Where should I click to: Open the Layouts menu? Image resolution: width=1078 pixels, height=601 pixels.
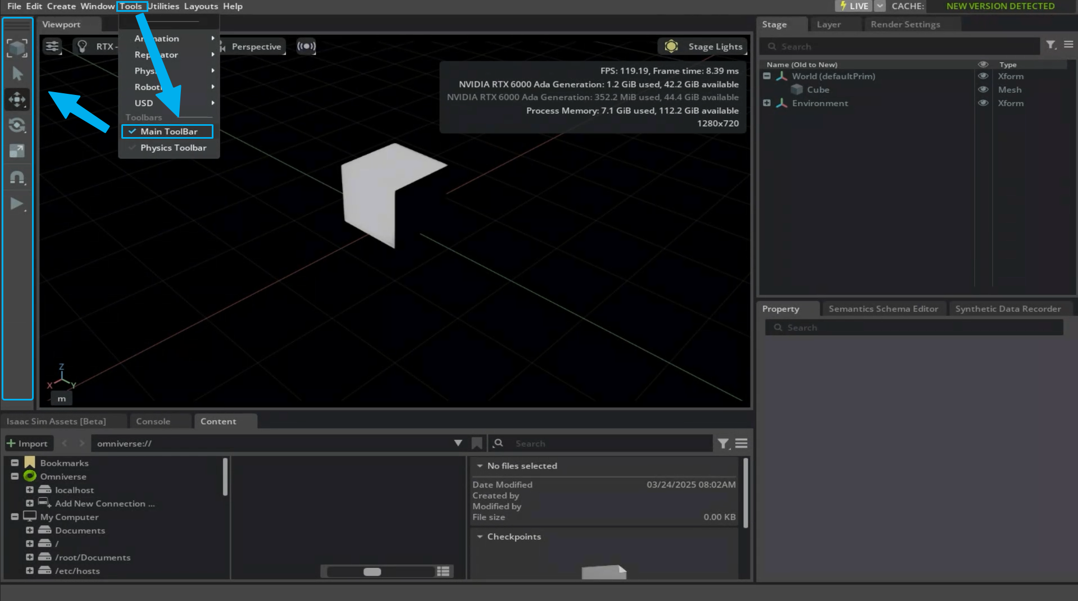pyautogui.click(x=201, y=6)
